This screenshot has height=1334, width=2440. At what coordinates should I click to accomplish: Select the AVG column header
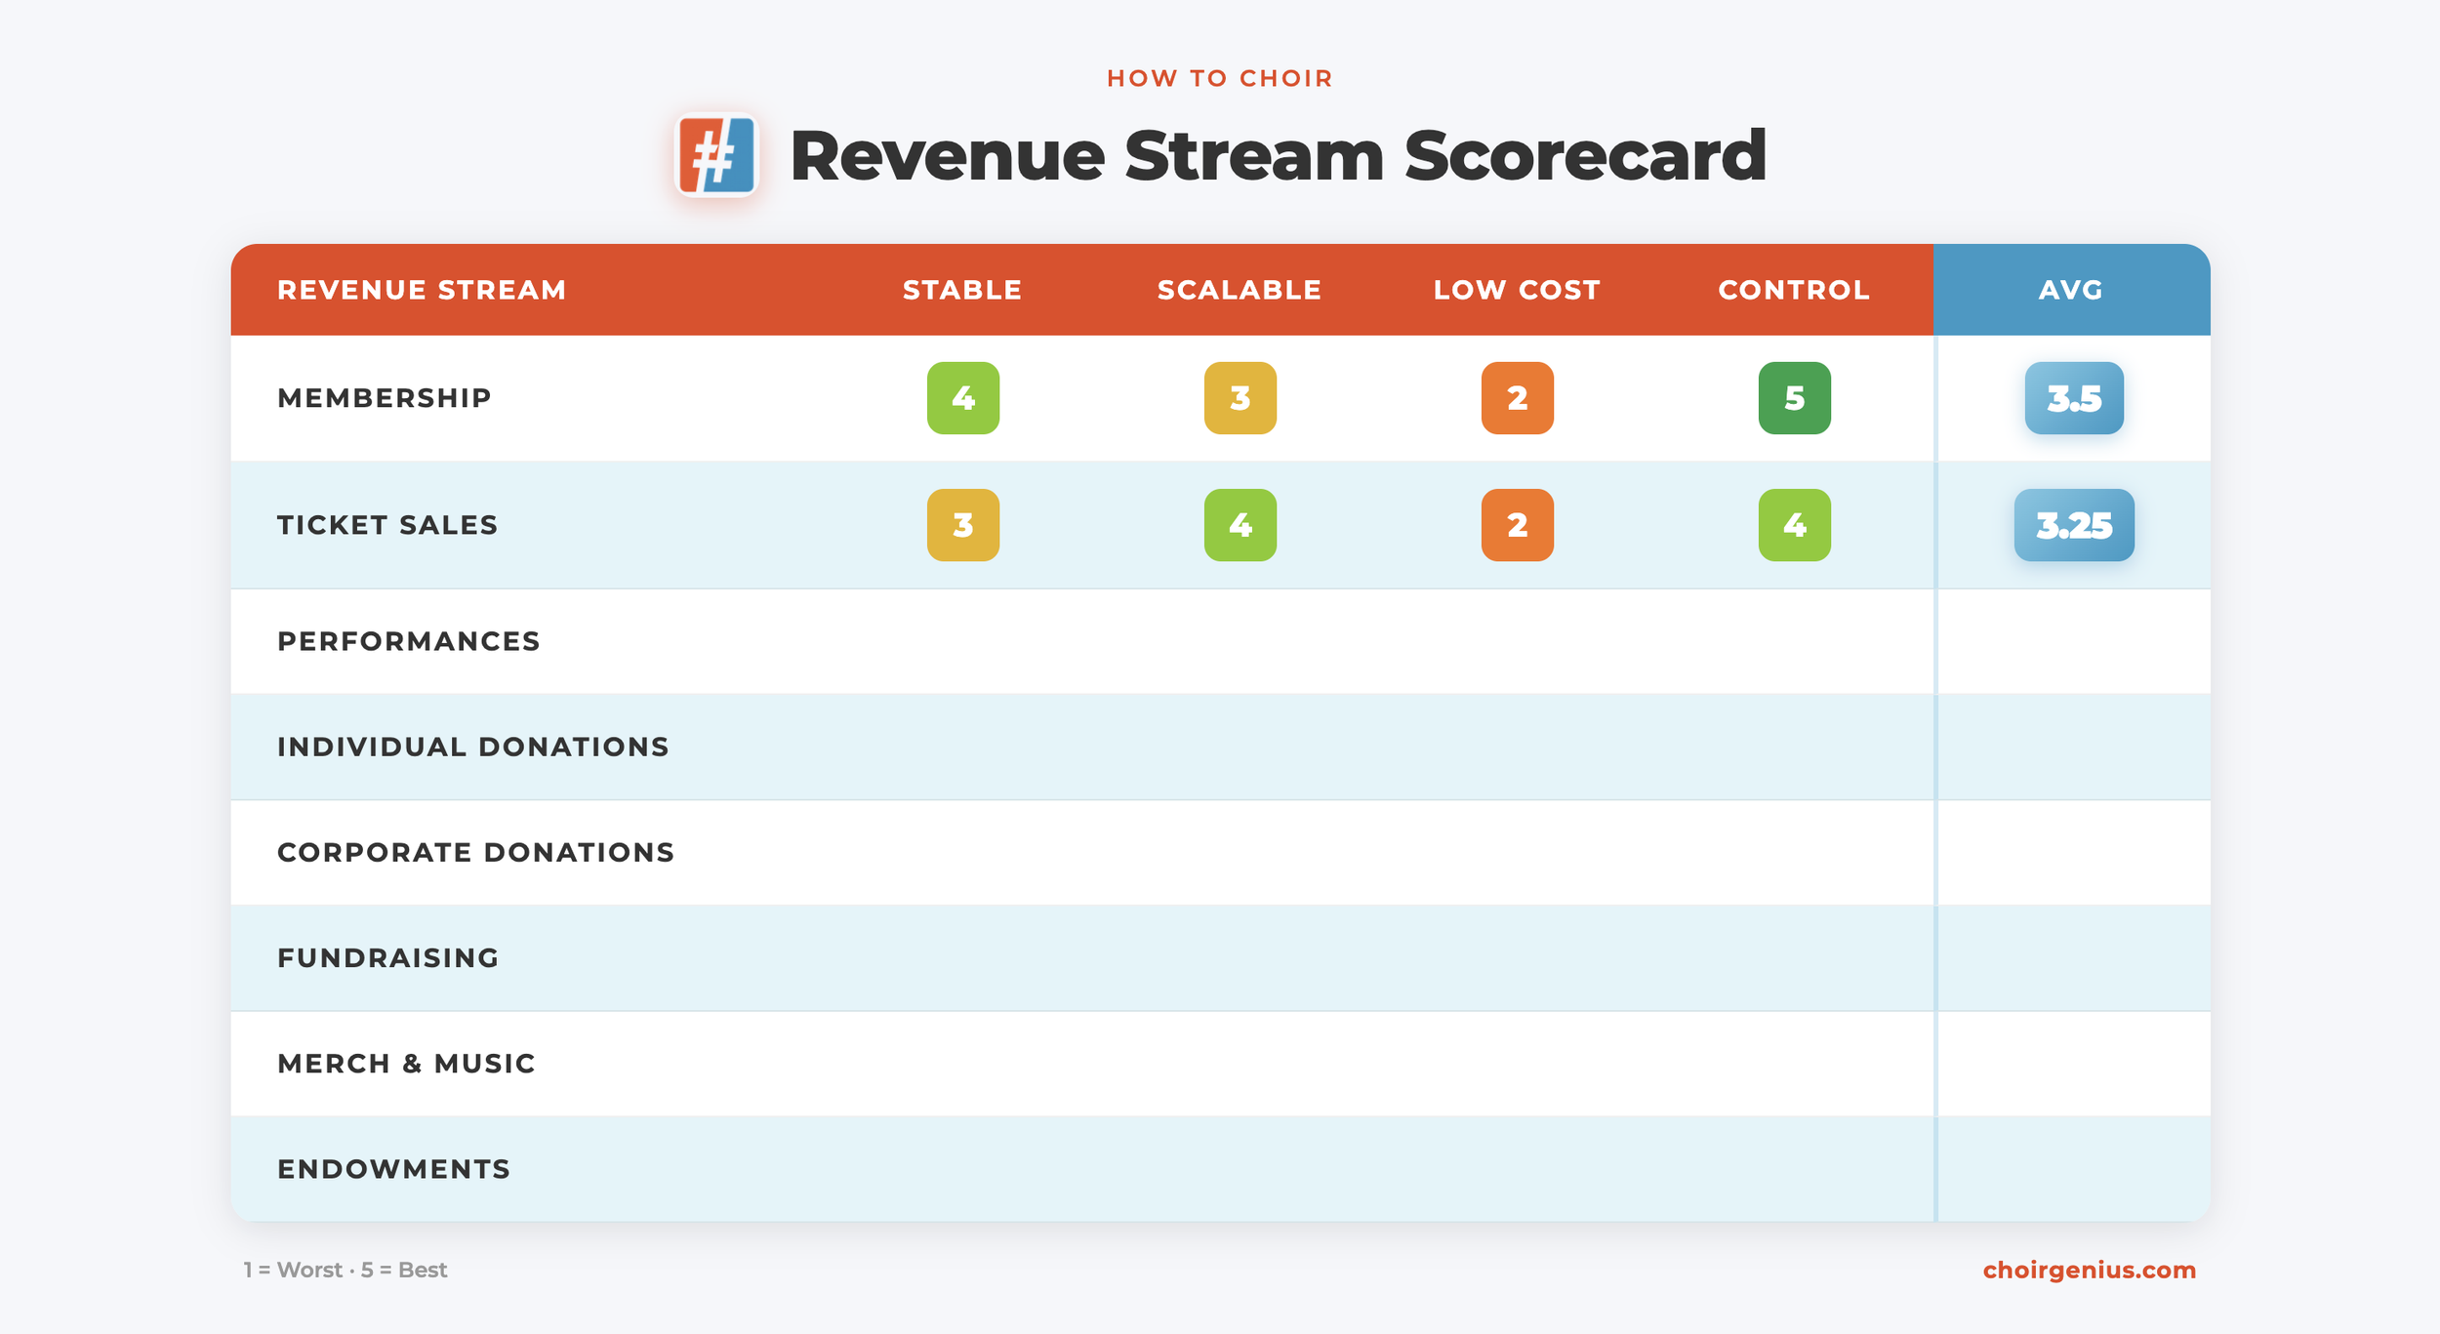pos(2070,290)
